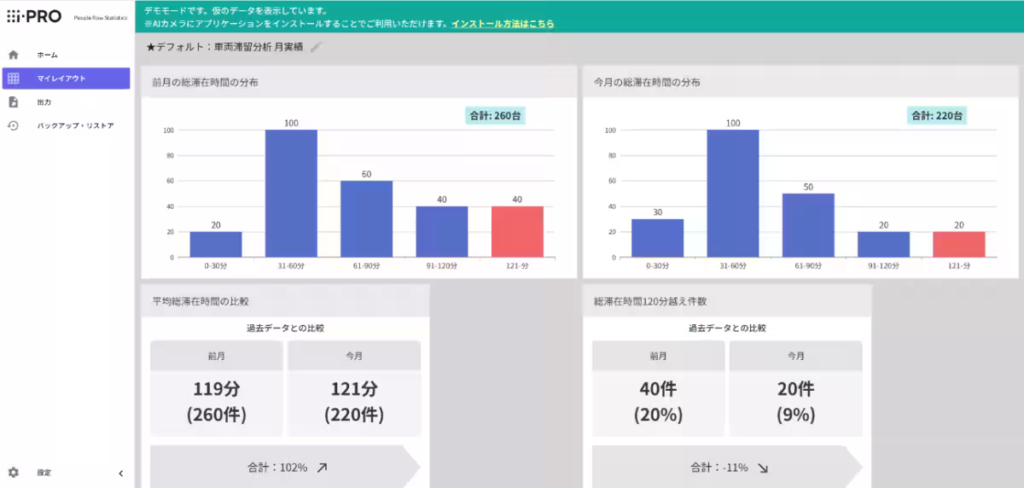Image resolution: width=1024 pixels, height=488 pixels.
Task: Click the down-right arrow beside 合計：-11%
Action: tap(763, 468)
